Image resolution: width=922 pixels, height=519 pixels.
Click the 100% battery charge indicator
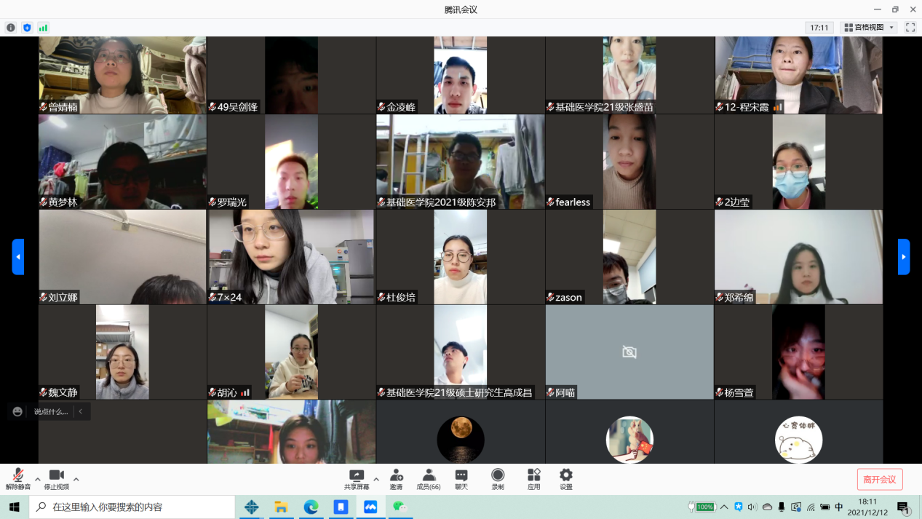702,507
